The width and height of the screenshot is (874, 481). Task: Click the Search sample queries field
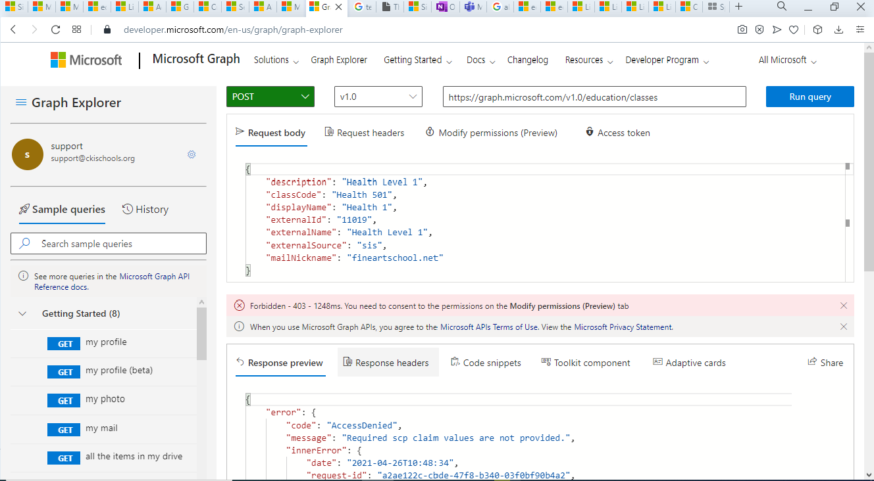pos(109,244)
